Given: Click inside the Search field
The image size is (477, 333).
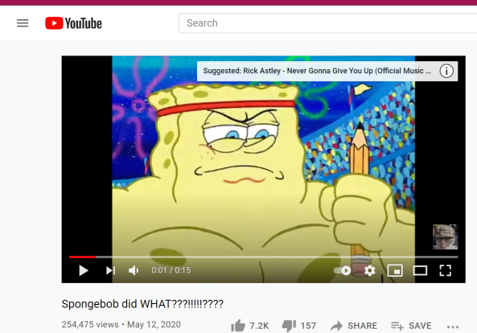Looking at the screenshot, I should point(327,23).
